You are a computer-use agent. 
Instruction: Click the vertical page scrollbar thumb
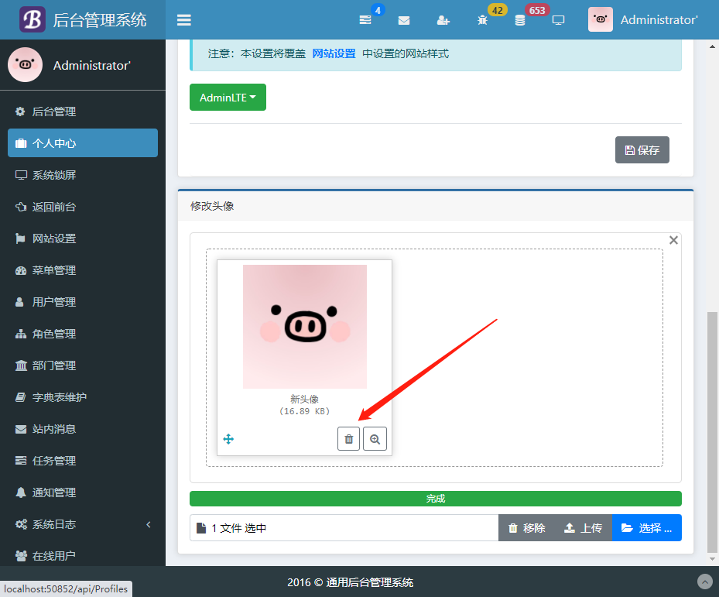[712, 432]
